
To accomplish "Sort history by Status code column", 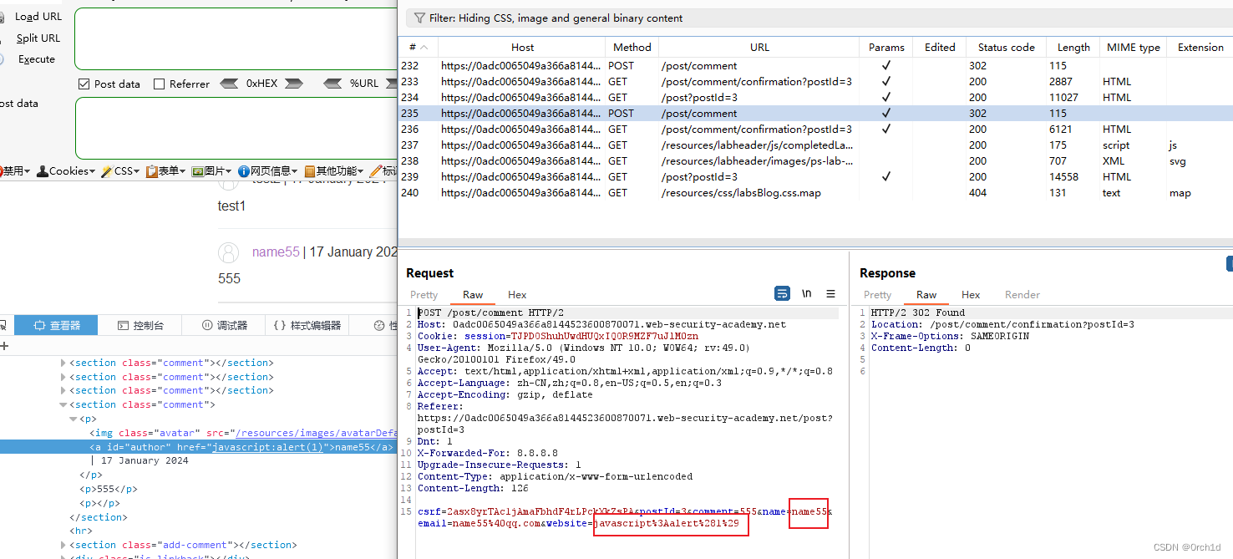I will (x=1006, y=48).
